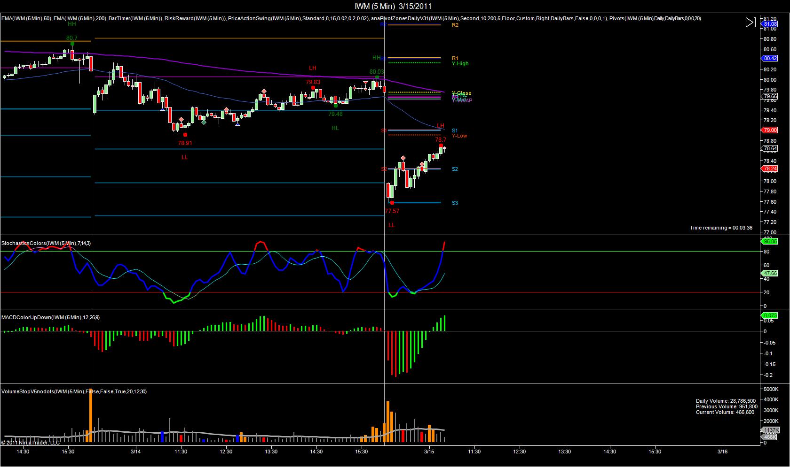Click the LH label above 79.83
This screenshot has height=467, width=790.
click(313, 68)
